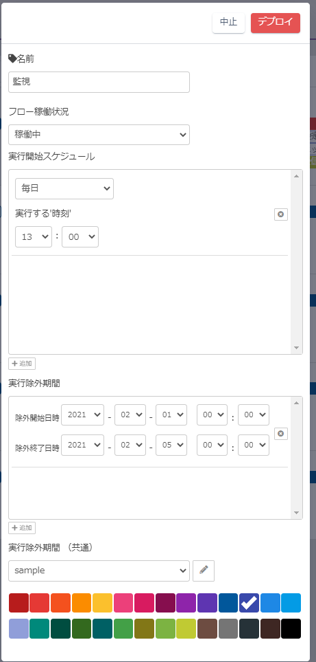Open the 除外開始日時 day dropdown 01
Viewport: 316px width, 662px height.
click(171, 415)
